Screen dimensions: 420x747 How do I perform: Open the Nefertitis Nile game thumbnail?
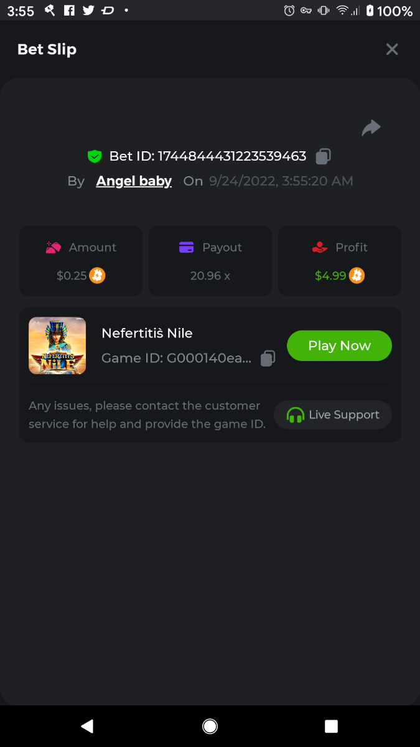(x=57, y=345)
